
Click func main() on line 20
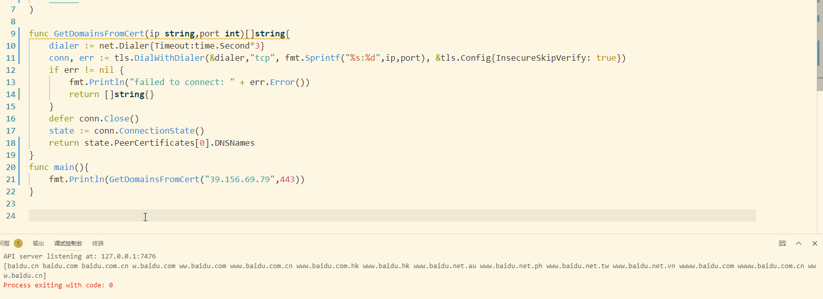tap(56, 167)
